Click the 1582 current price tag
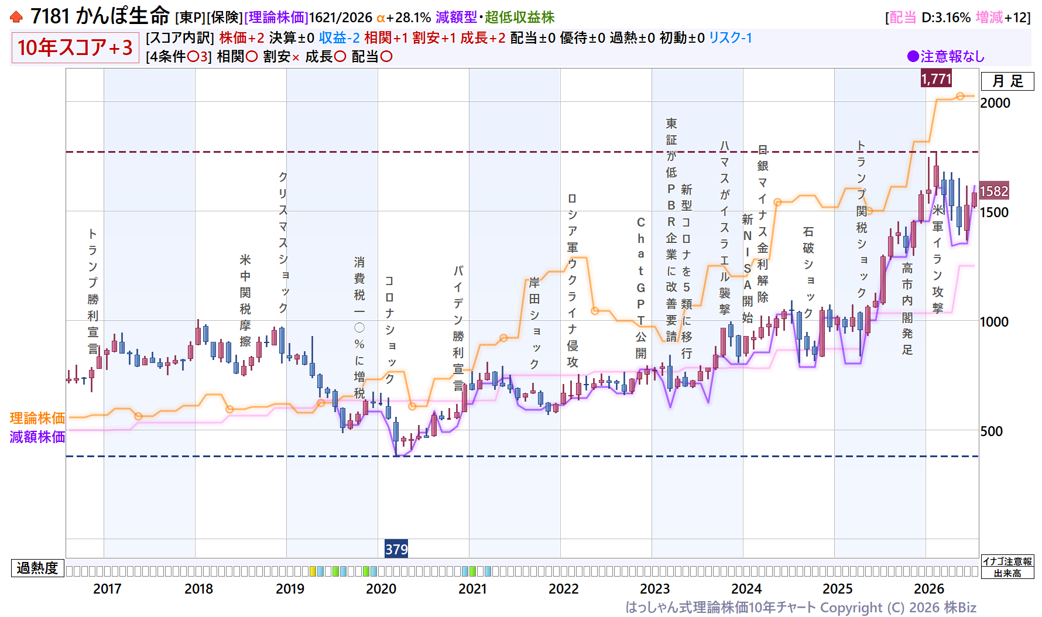 coord(994,191)
